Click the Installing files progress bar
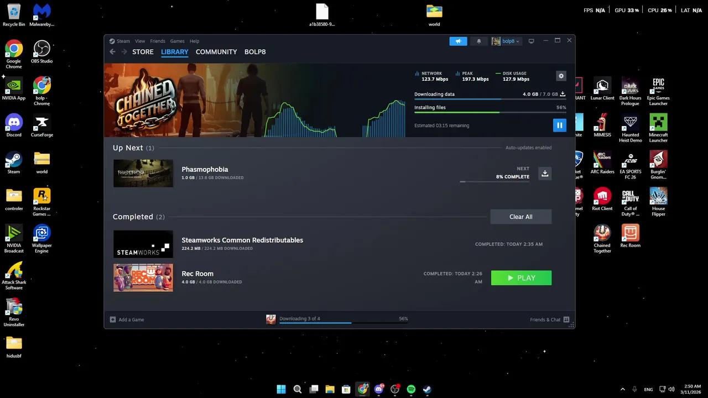Viewport: 708px width, 398px height. [x=490, y=112]
